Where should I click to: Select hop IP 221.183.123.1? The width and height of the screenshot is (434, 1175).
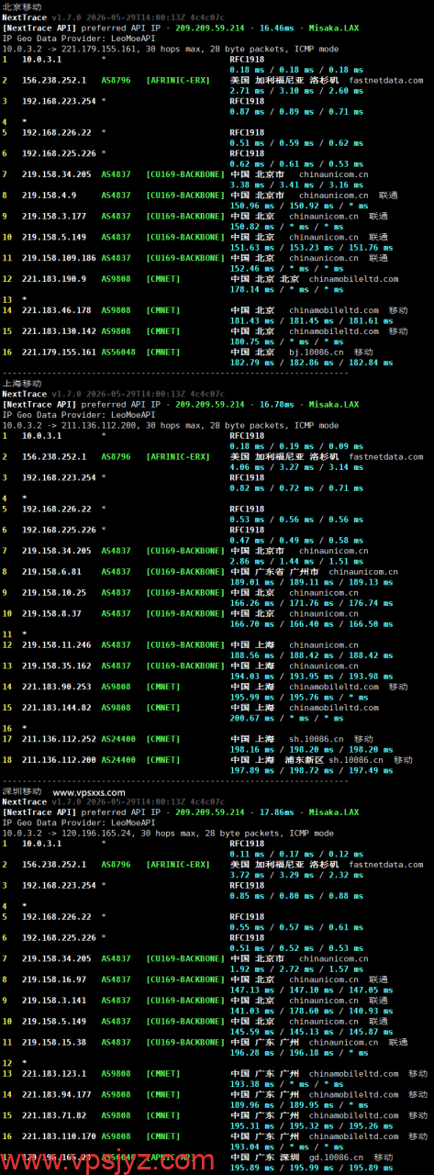(54, 1073)
